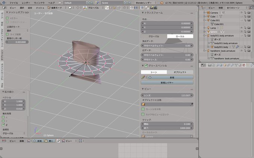Click the 新規レイヤー button
Image resolution: width=254 pixels, height=158 pixels.
click(167, 83)
